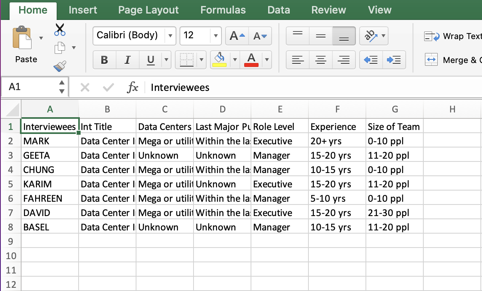The width and height of the screenshot is (482, 291).
Task: Open the Formulas tab
Action: point(223,10)
